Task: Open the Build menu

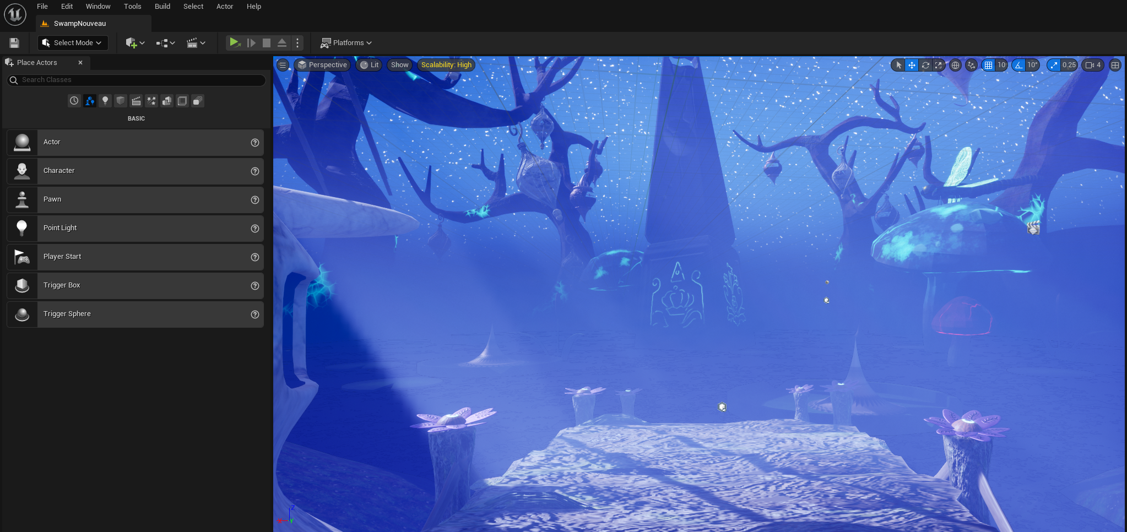Action: pos(162,6)
